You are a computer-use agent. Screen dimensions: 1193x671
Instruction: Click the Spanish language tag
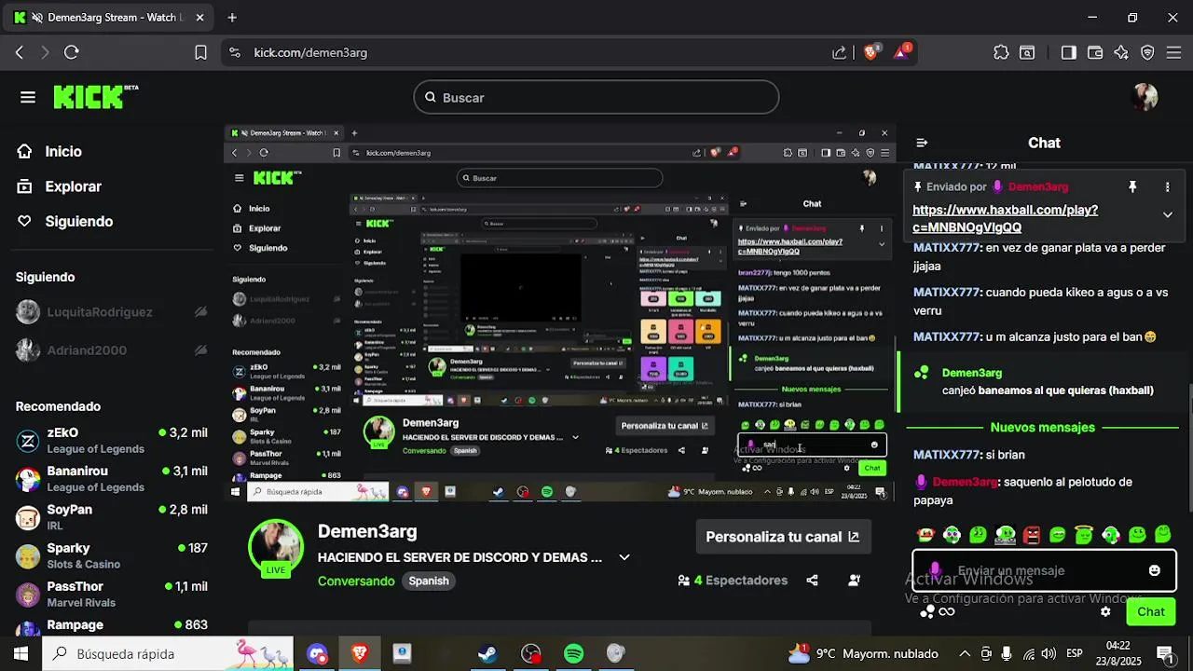[x=429, y=581]
